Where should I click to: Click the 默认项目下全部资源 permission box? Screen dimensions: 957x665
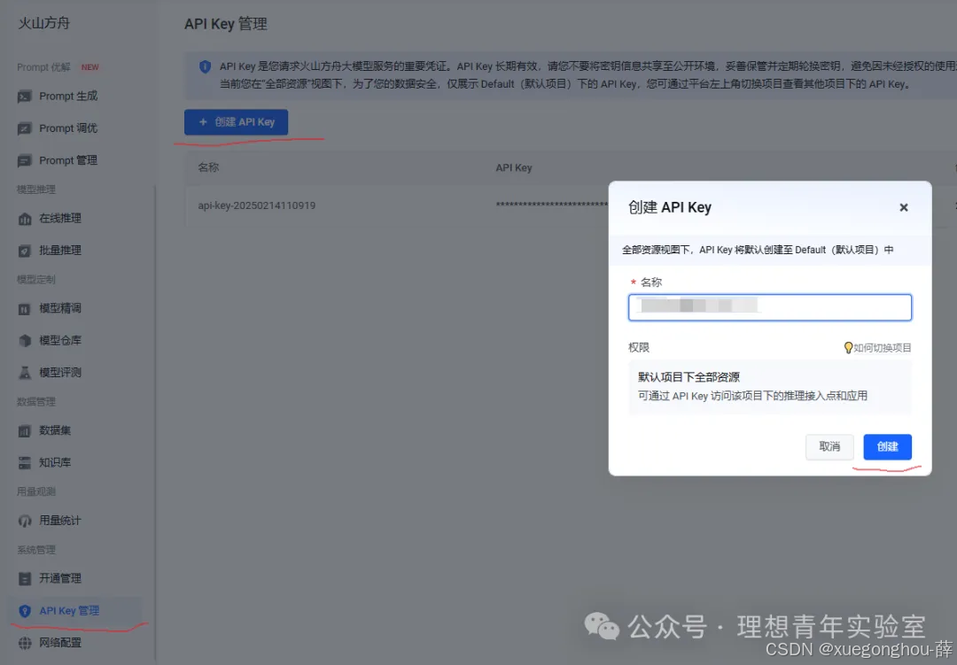(770, 387)
